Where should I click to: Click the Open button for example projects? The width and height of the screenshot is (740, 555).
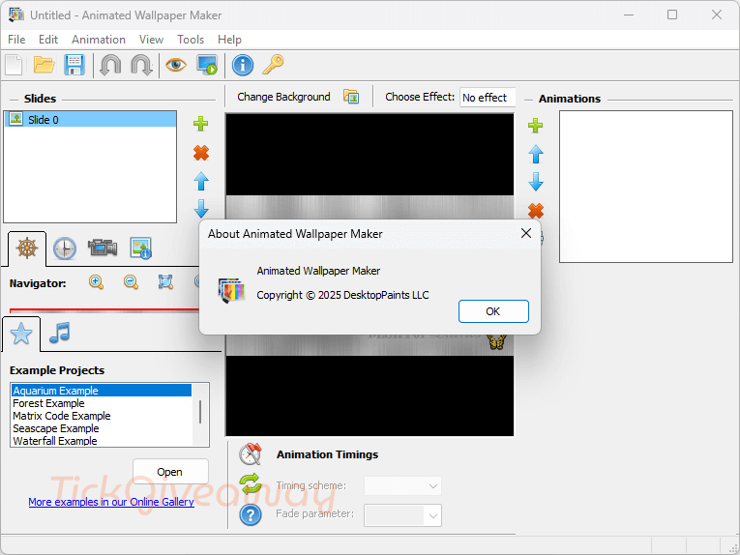[x=170, y=472]
